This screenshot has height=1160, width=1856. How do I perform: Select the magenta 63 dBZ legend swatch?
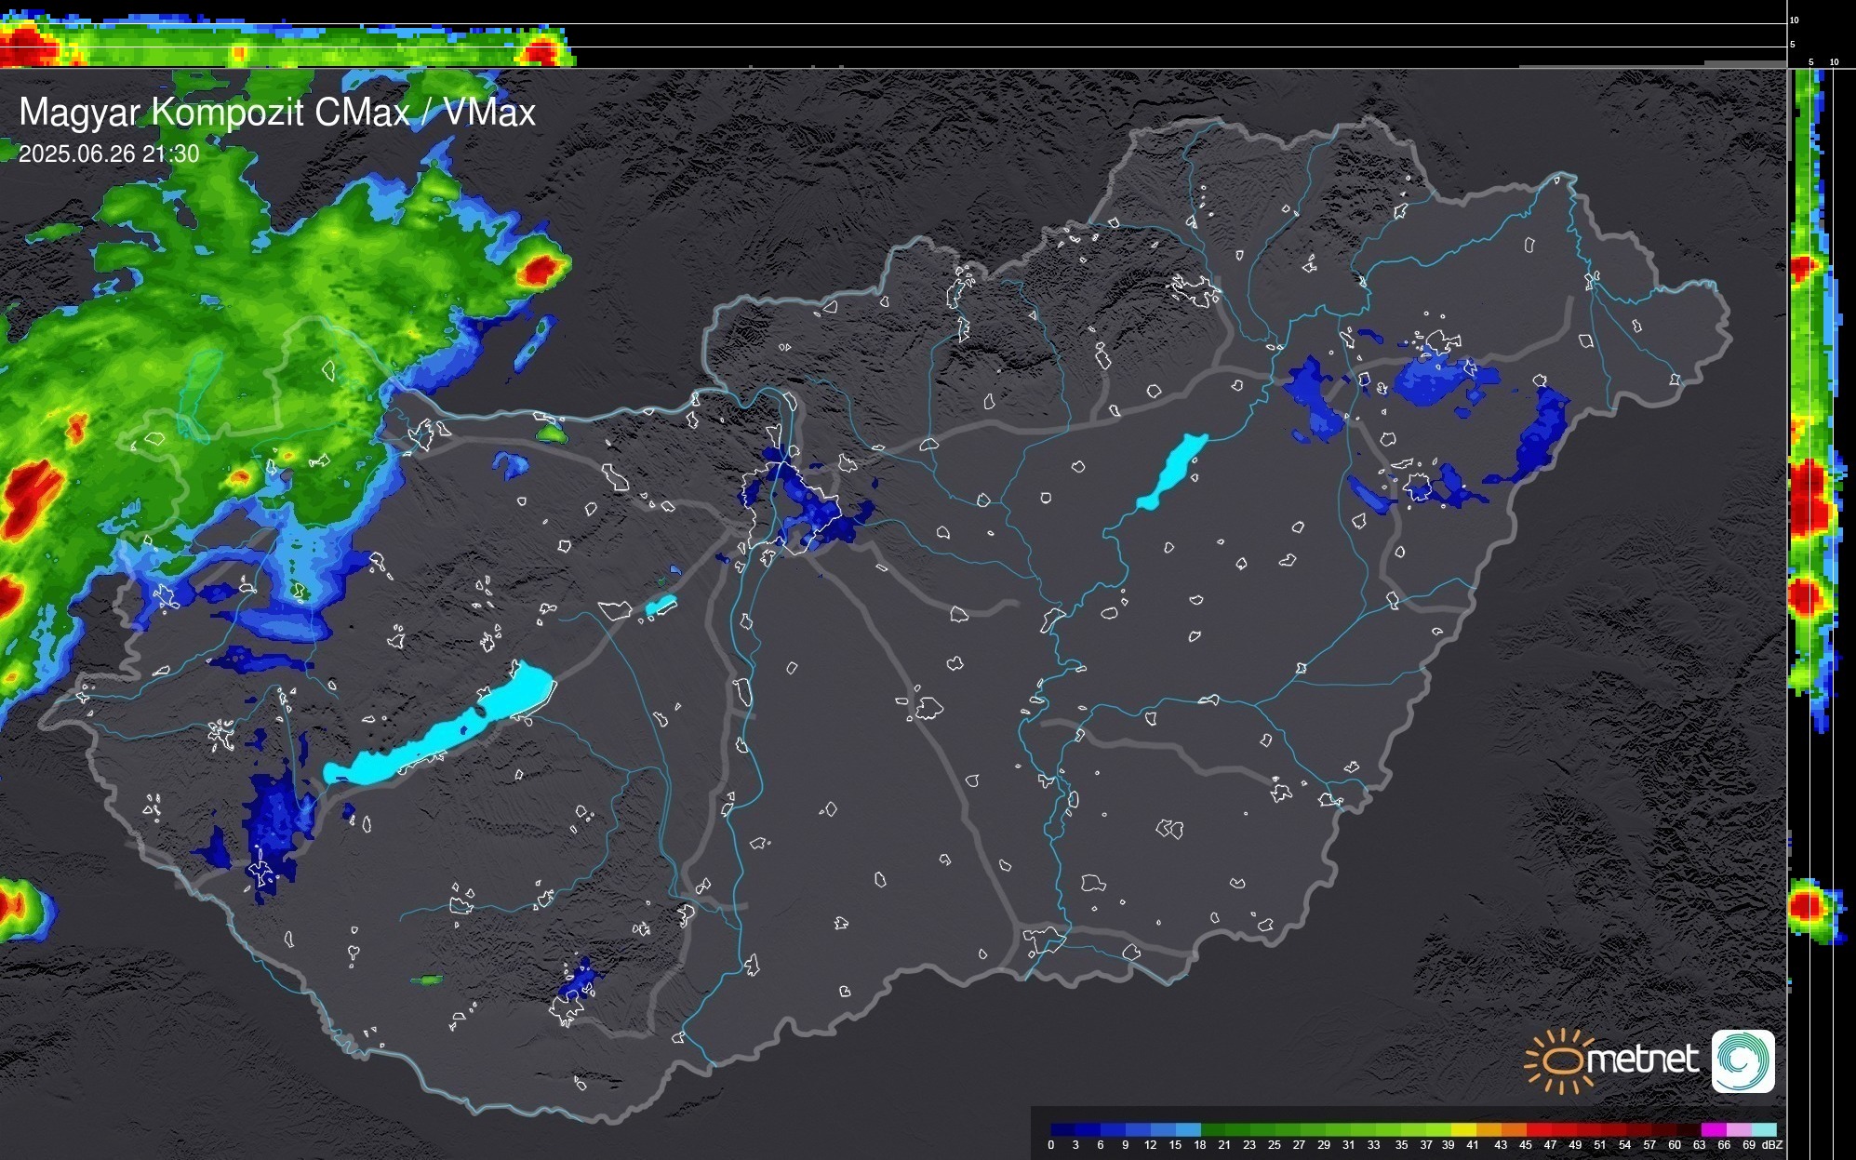tap(1713, 1130)
